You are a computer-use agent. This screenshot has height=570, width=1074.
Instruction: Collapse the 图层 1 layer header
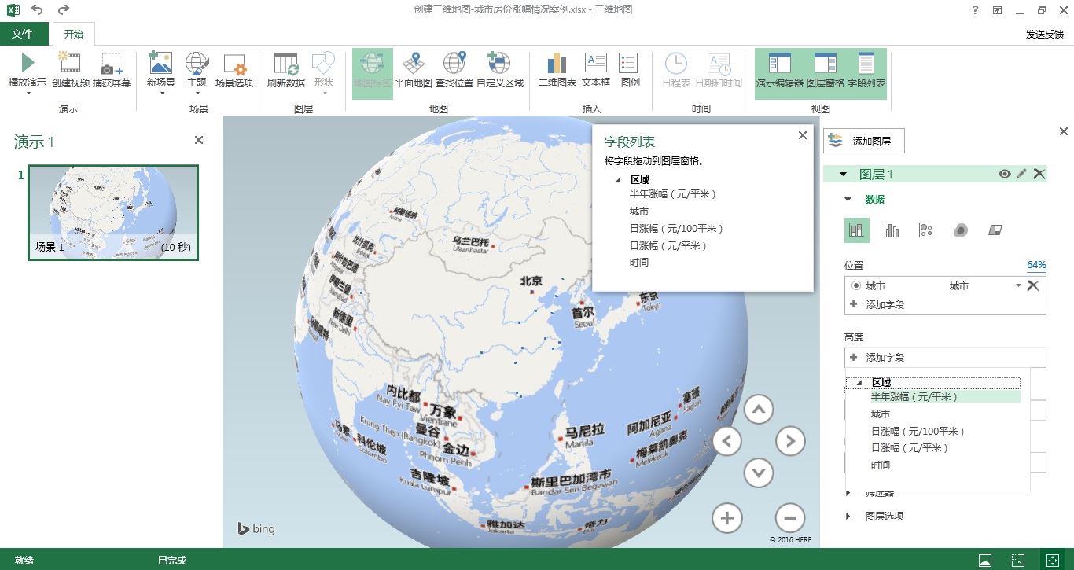[x=844, y=175]
